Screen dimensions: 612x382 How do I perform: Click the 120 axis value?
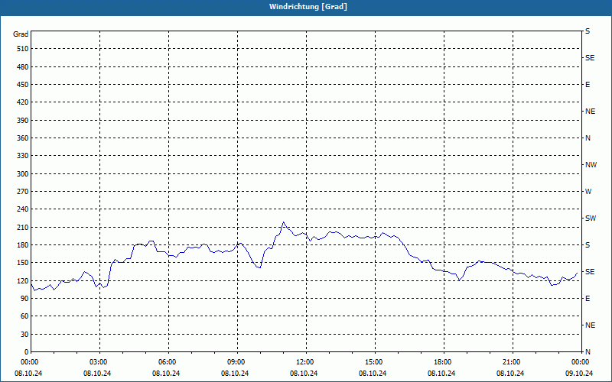point(23,280)
